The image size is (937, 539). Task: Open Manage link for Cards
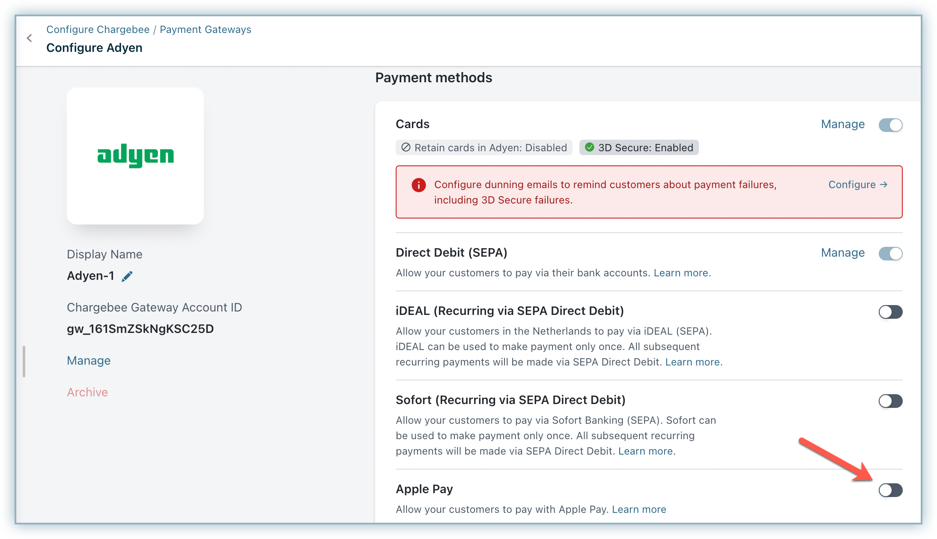point(842,124)
